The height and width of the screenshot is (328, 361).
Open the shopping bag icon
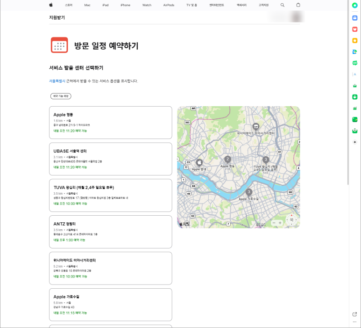298,5
